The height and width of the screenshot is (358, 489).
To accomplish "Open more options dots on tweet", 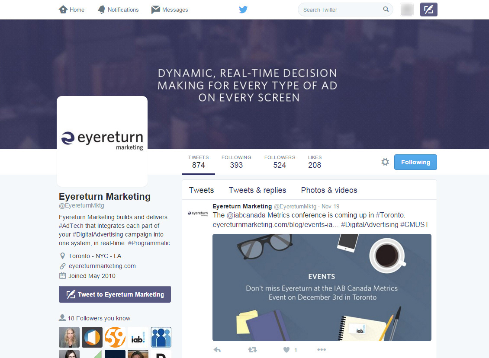I will click(x=322, y=350).
